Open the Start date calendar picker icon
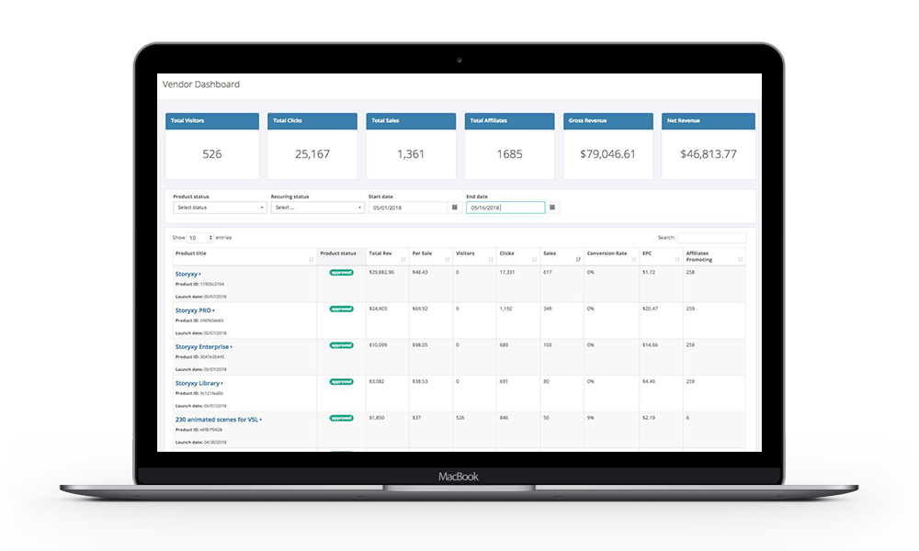This screenshot has width=919, height=551. point(455,208)
